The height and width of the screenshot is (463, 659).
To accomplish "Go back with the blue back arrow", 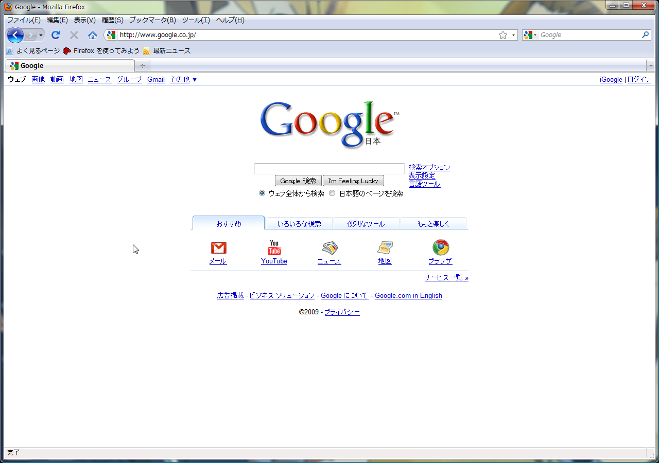I will pos(15,35).
